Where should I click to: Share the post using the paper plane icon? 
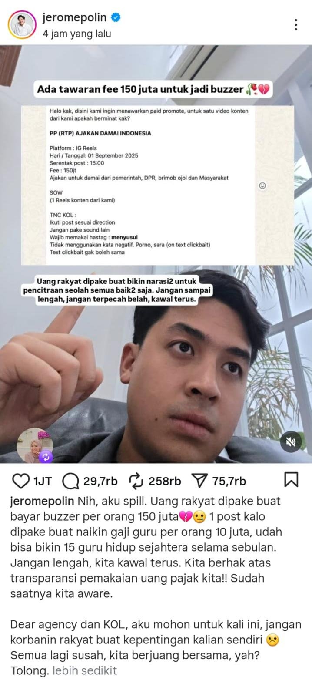click(199, 481)
